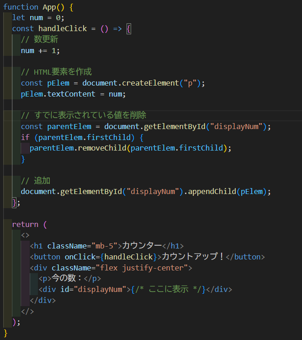Click the "let" keyword declaring num
Screen dimensions: 302x340
tap(19, 17)
